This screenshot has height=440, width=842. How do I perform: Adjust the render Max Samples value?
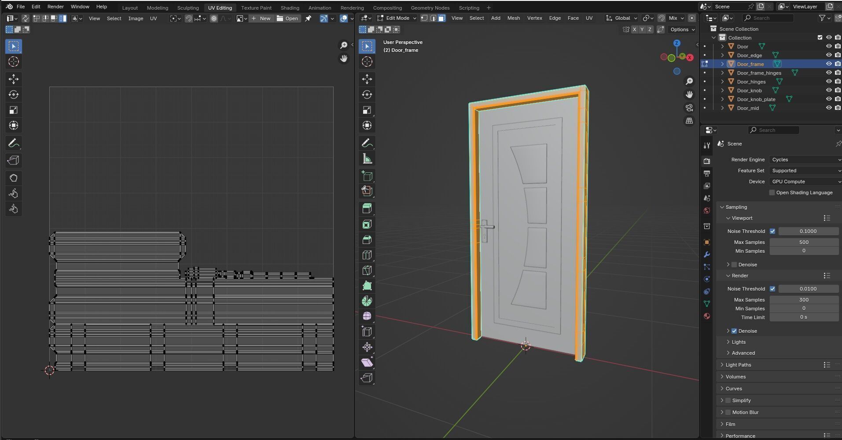(x=804, y=300)
